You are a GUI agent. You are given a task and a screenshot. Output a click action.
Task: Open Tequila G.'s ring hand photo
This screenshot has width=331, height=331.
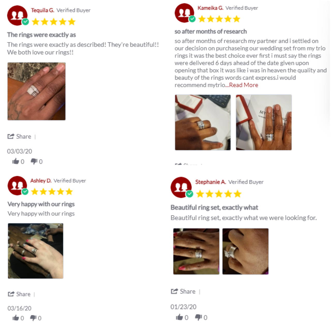click(x=36, y=91)
